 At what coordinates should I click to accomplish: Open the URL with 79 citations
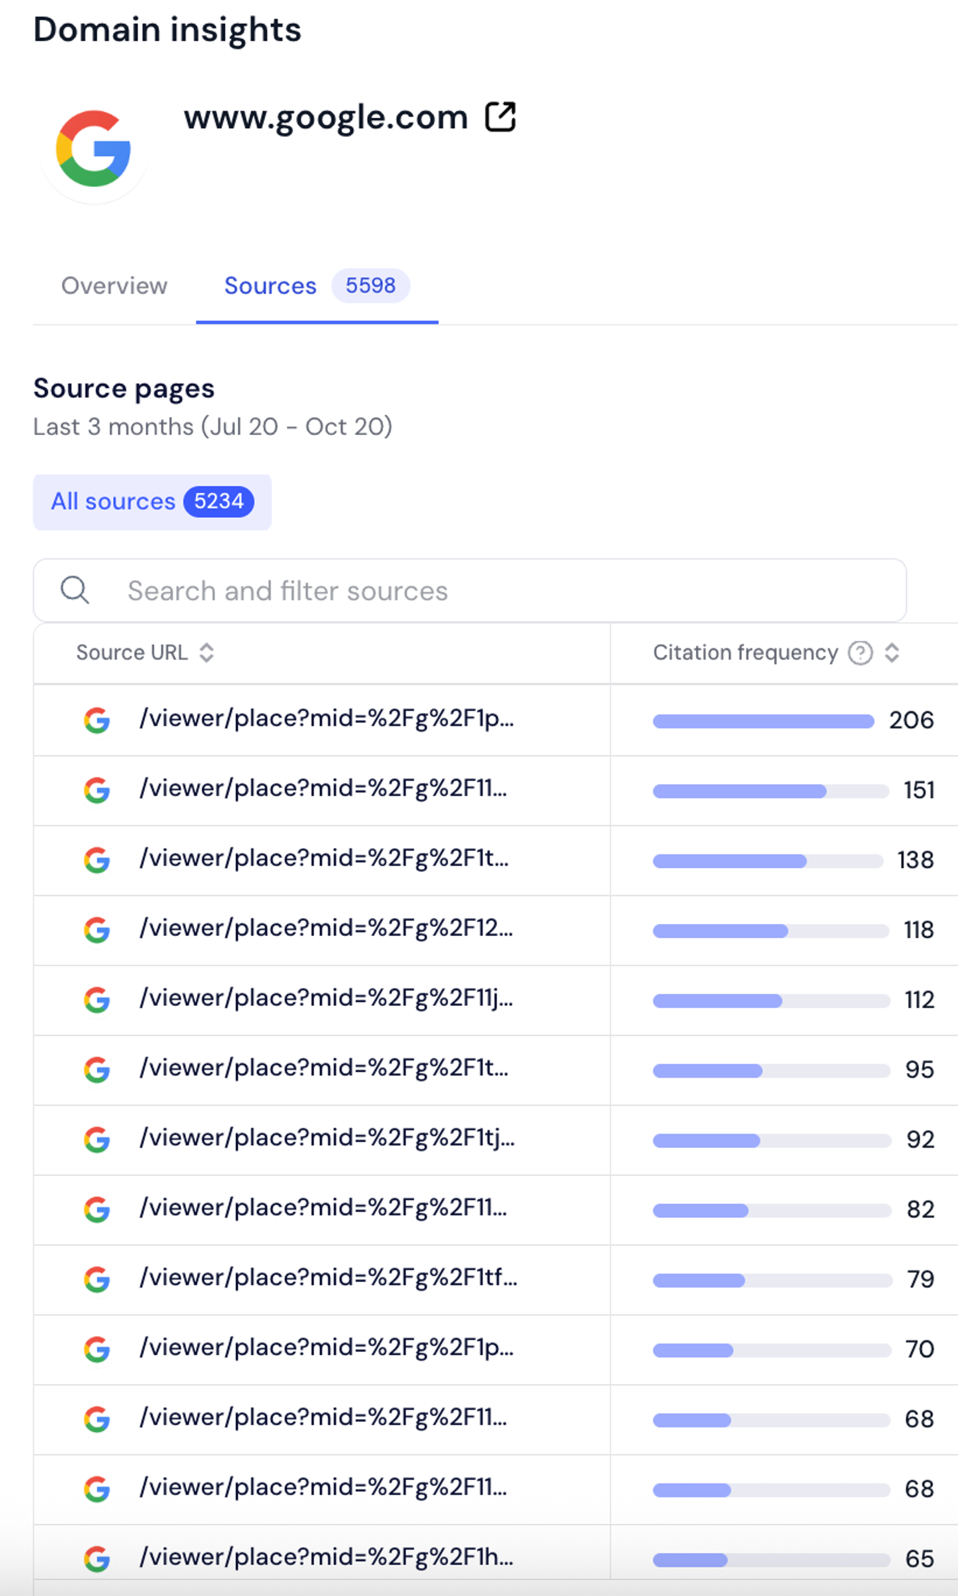point(329,1277)
